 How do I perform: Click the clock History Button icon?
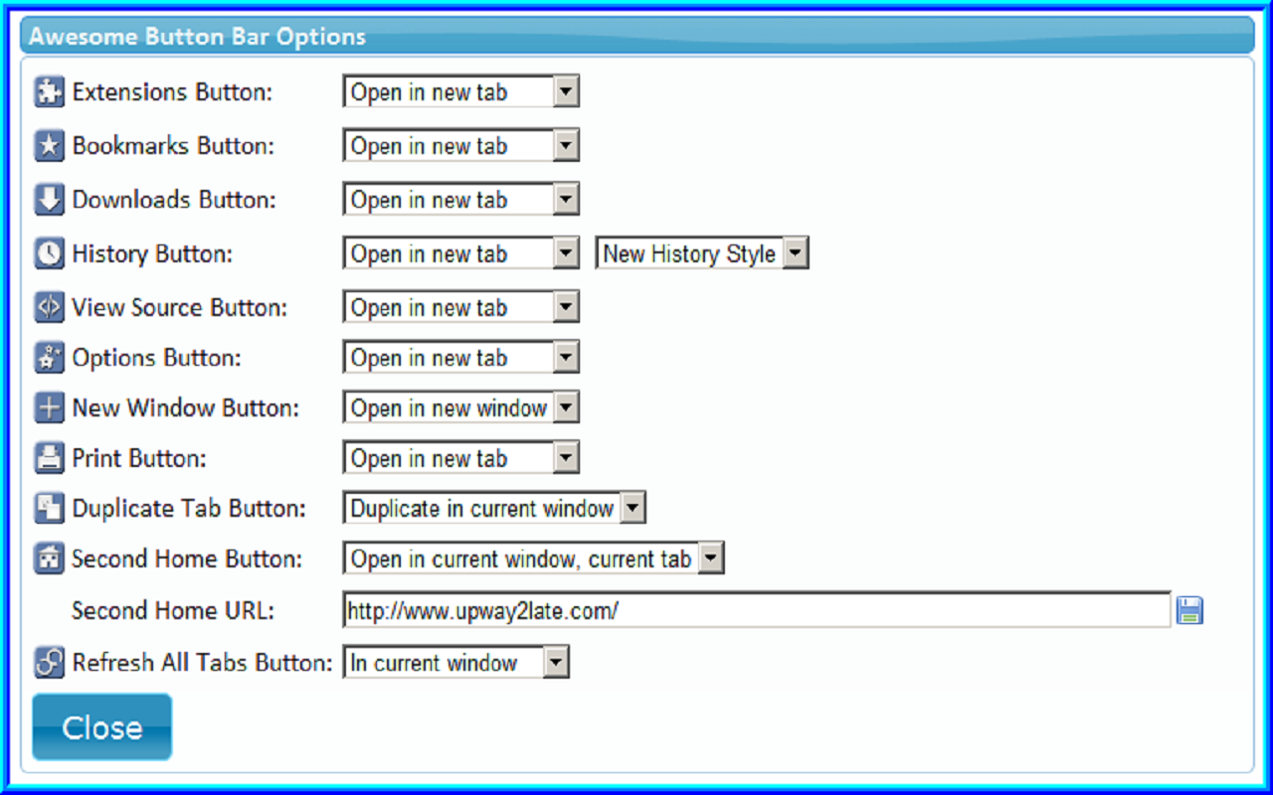(x=48, y=253)
